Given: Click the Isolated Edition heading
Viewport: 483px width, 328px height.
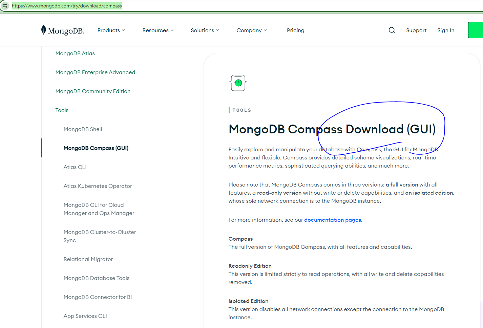Looking at the screenshot, I should tap(248, 301).
